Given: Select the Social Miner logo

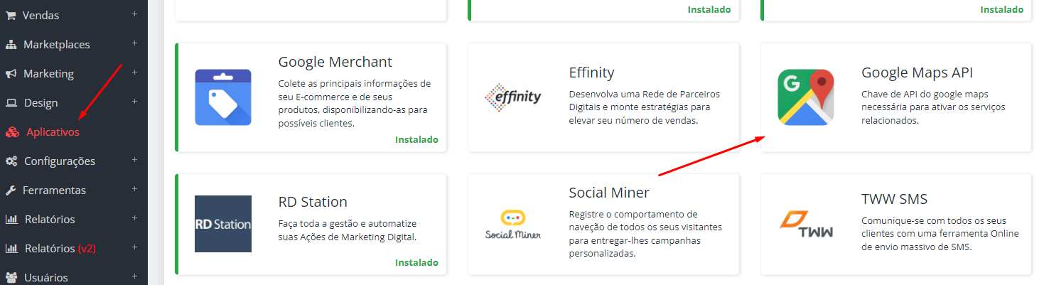Looking at the screenshot, I should (512, 224).
